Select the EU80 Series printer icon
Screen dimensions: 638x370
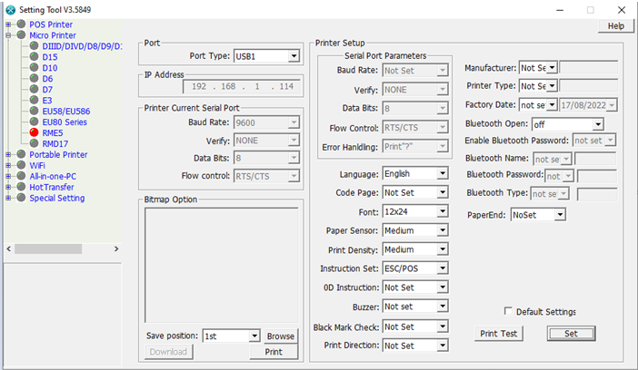coord(34,122)
